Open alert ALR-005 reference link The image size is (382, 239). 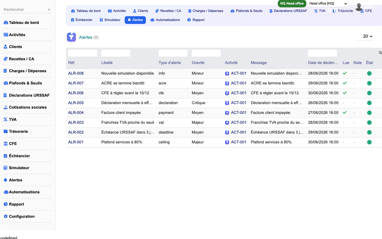pyautogui.click(x=76, y=103)
